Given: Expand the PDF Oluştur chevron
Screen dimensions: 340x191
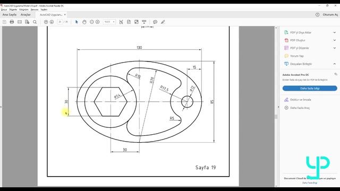Looking at the screenshot, I should click(x=335, y=40).
